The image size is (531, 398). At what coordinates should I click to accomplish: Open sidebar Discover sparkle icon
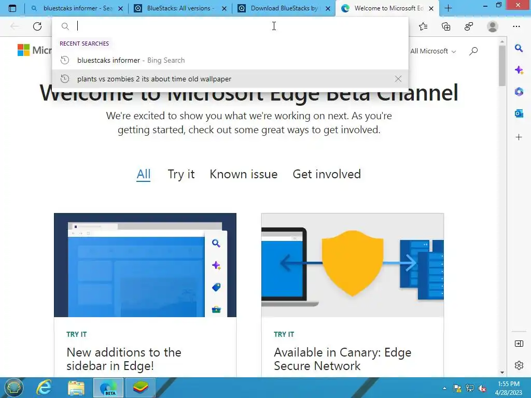coord(519,70)
